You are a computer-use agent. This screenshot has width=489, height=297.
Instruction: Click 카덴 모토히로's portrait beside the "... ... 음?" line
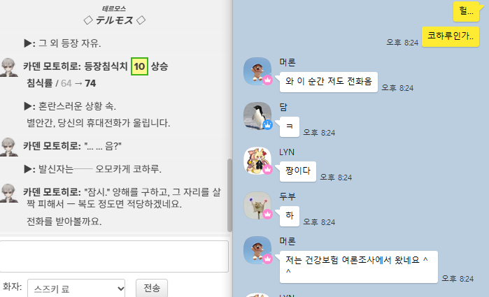click(8, 147)
